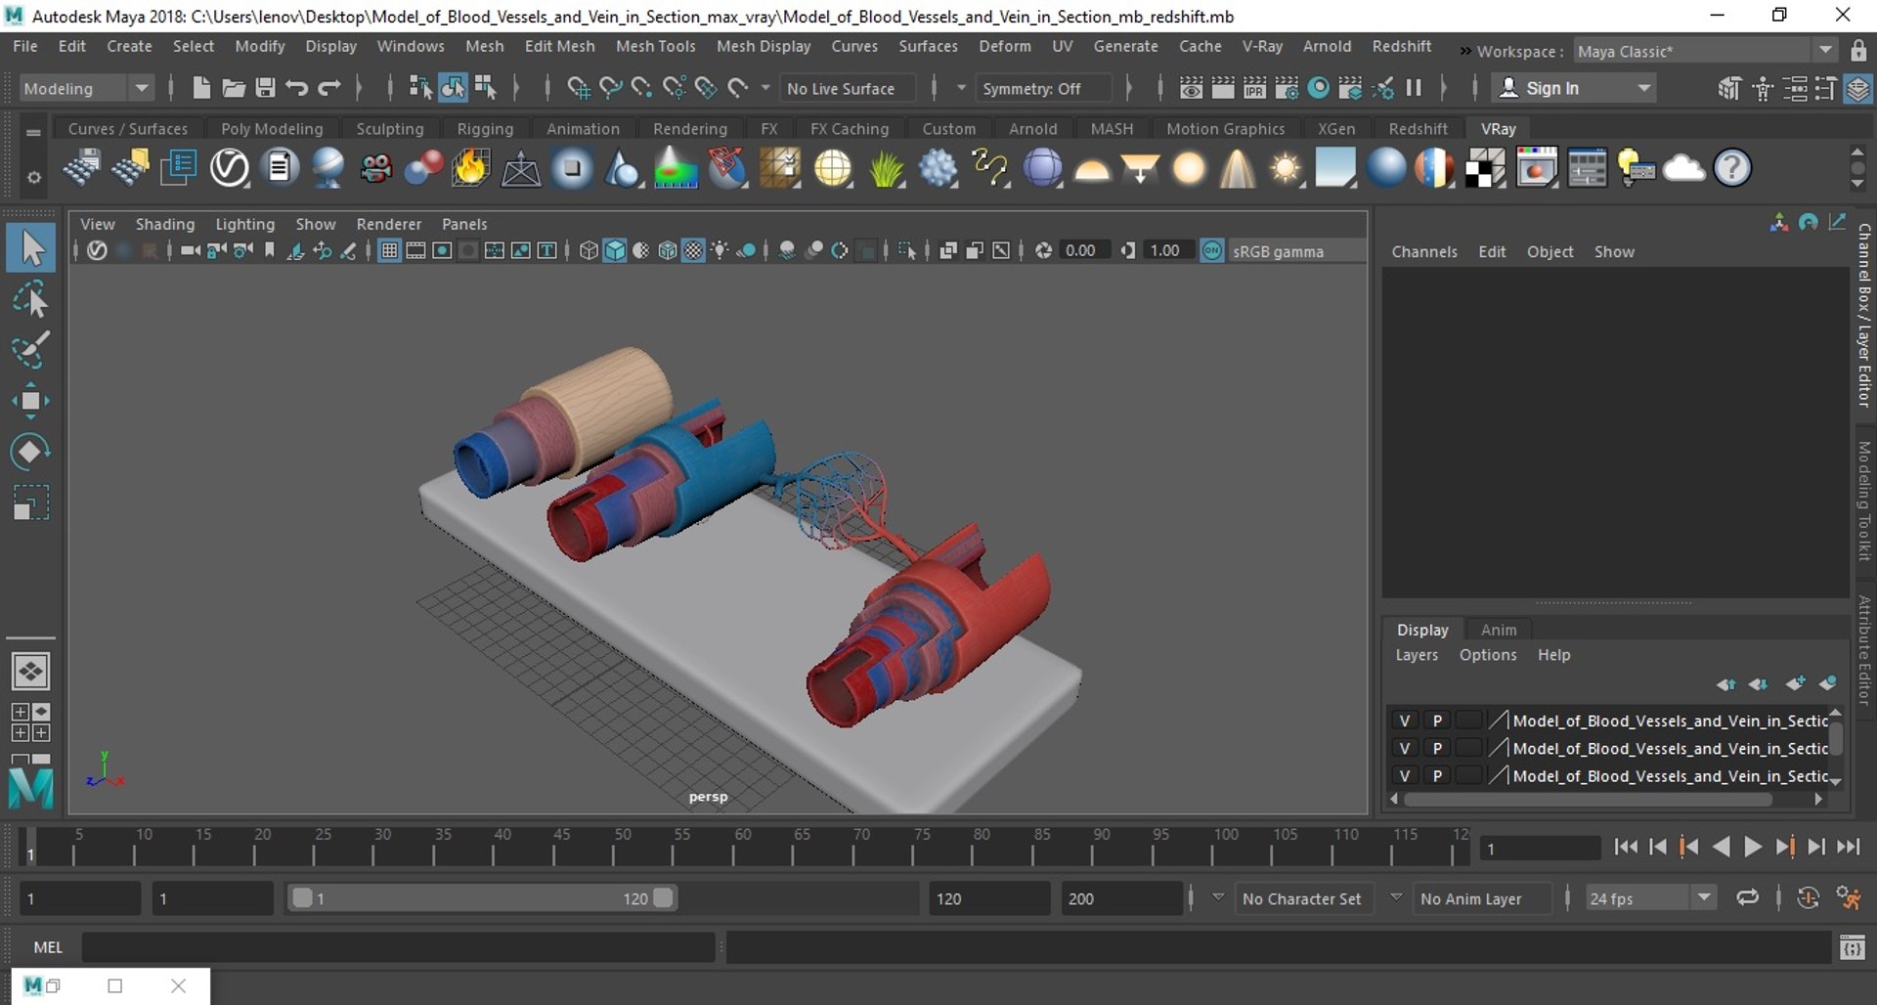Toggle the viewport grid display icon

click(x=389, y=251)
